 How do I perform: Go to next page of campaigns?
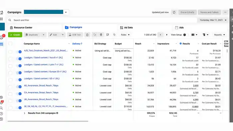167,35
